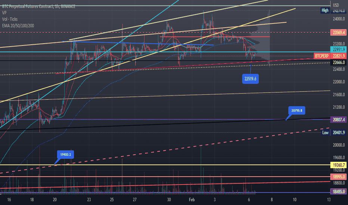This screenshot has width=348, height=205.
Task: Click the 22821.9 current price label
Action: click(x=338, y=56)
